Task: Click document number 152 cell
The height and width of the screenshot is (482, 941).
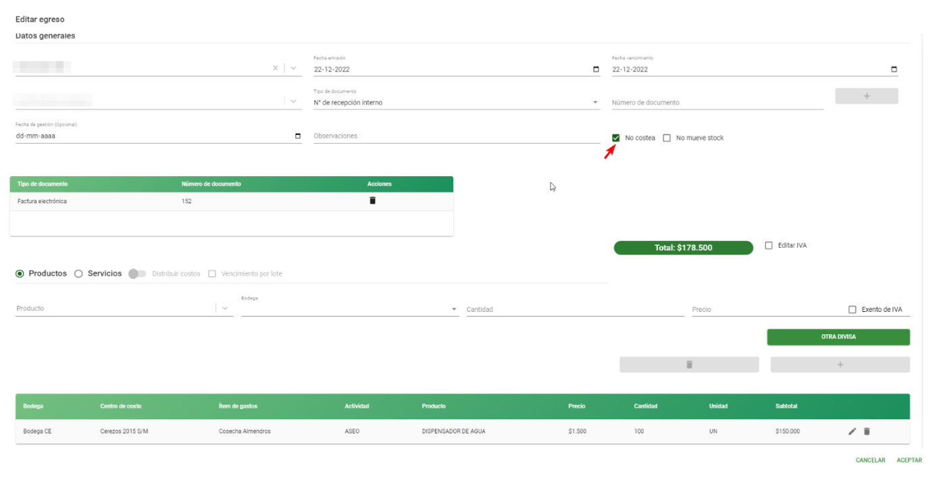Action: pyautogui.click(x=186, y=201)
